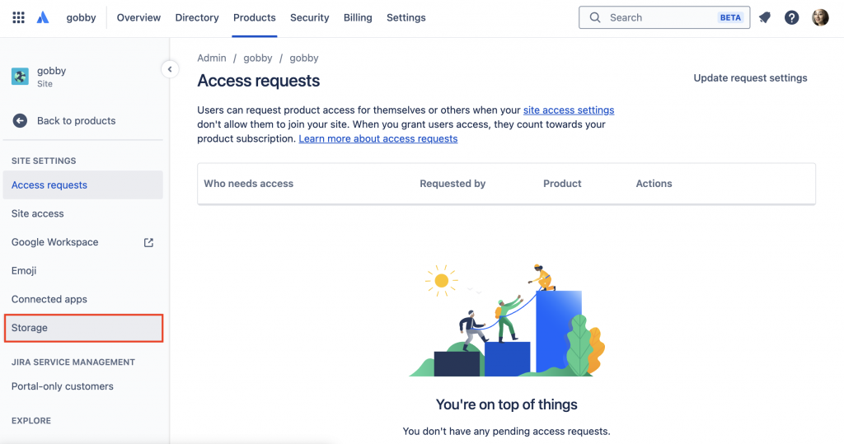Open the site access settings link
844x444 pixels.
point(569,110)
